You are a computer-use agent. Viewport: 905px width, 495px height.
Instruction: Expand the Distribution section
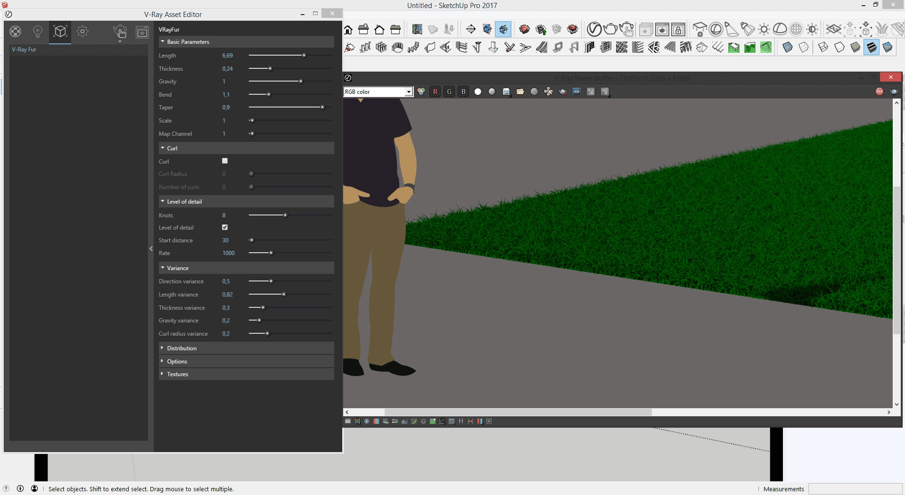pos(246,348)
